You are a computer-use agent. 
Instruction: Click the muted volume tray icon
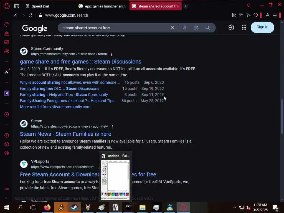coord(248,207)
